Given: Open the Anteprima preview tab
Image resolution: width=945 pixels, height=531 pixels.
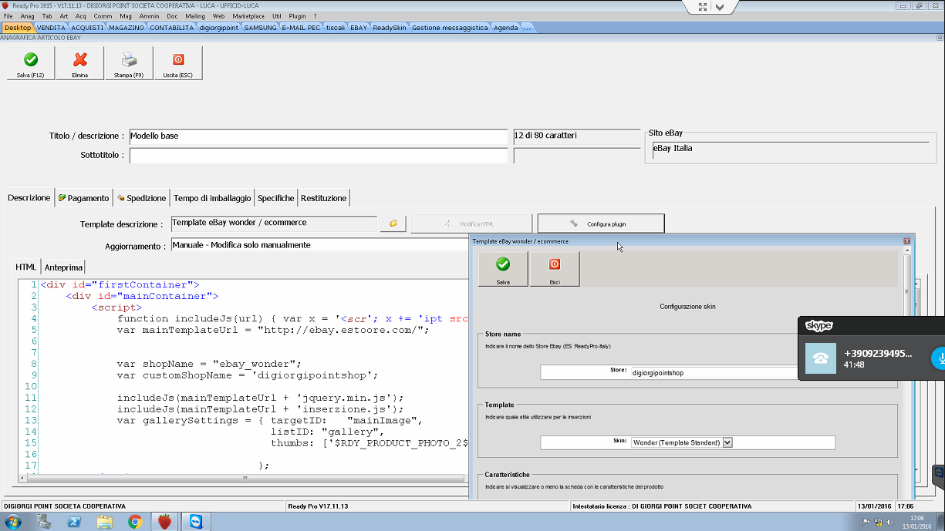Looking at the screenshot, I should [63, 267].
